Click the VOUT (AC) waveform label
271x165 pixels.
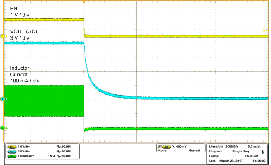[x=24, y=32]
